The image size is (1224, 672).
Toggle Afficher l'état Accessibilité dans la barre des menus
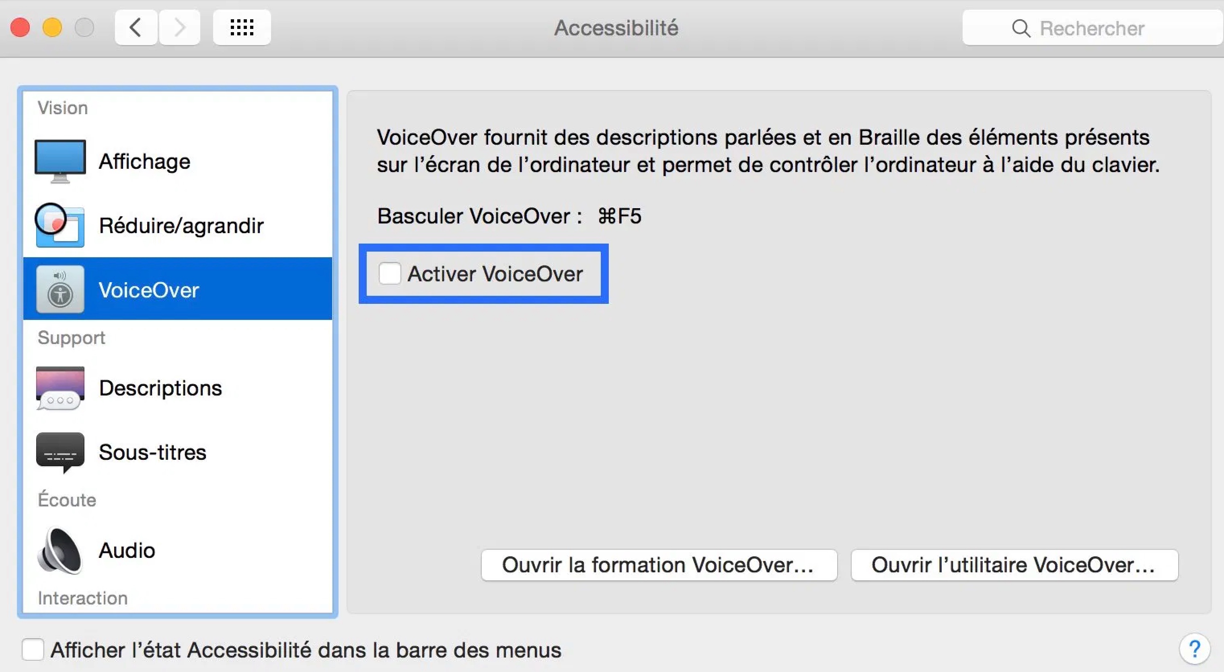coord(33,649)
